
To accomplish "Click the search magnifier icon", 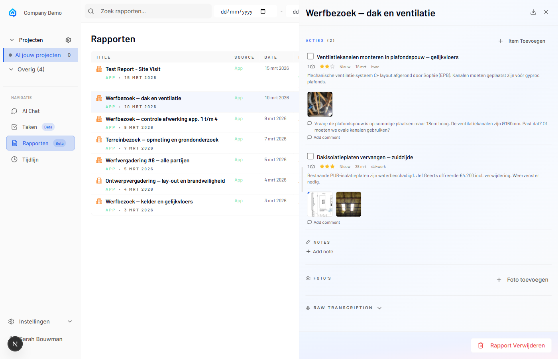I will coord(91,11).
